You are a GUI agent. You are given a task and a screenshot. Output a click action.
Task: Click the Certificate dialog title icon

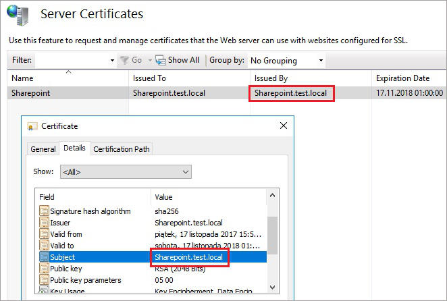coord(32,126)
